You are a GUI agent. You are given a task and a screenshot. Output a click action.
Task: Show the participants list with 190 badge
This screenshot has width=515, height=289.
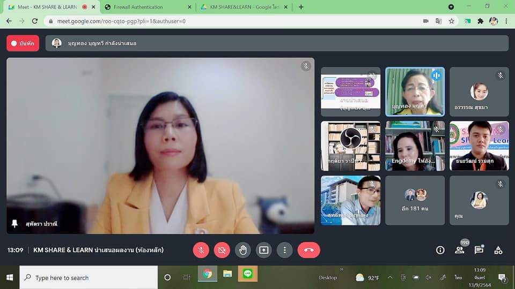point(459,250)
